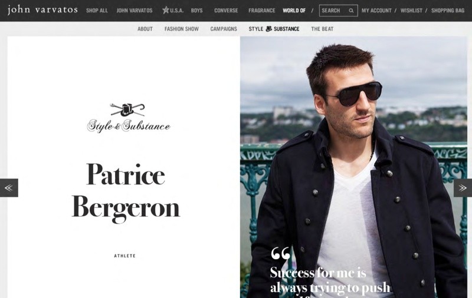The height and width of the screenshot is (298, 472).
Task: Click the magnifying glass search icon
Action: pyautogui.click(x=351, y=11)
